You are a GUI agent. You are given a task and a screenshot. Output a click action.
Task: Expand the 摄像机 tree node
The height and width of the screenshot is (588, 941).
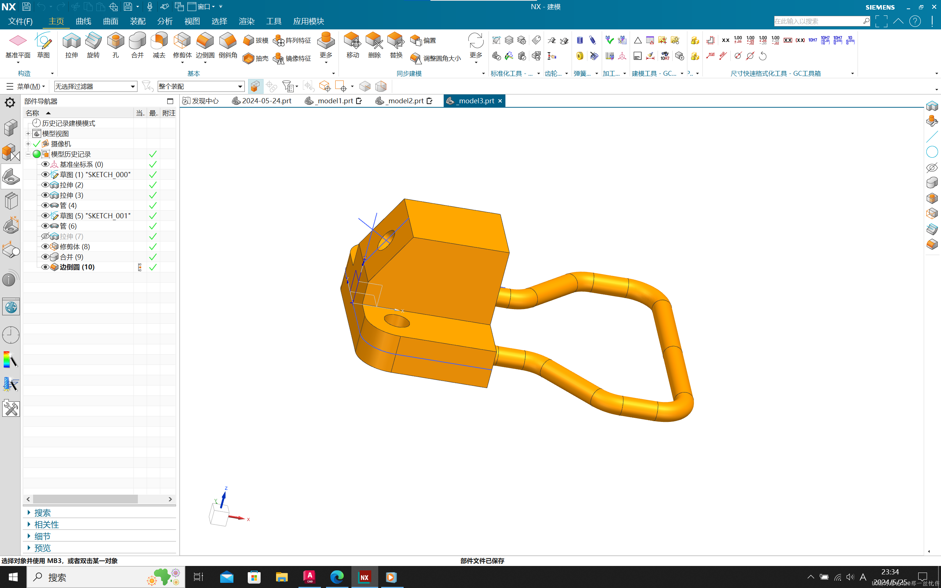coord(28,144)
